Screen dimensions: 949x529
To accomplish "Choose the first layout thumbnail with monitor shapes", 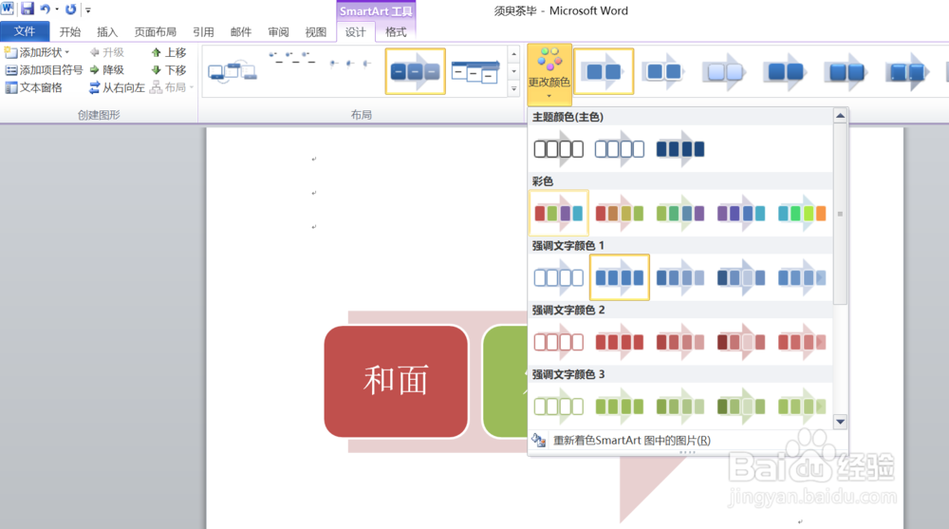I will [233, 71].
